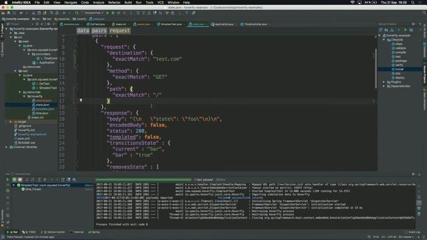
Task: Open the Event Log button
Action: pyautogui.click(x=412, y=232)
